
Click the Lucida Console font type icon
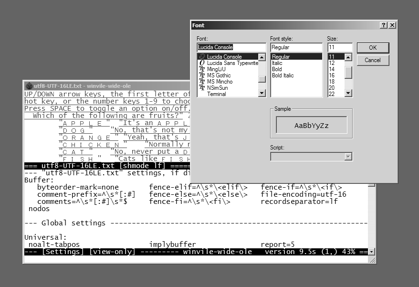pos(202,57)
